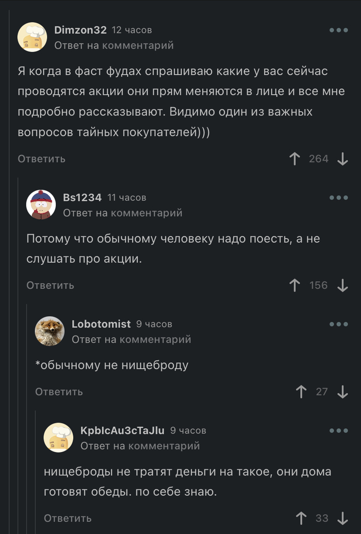Click Bs1234's South Park avatar
Viewport: 361px width, 534px height.
41,204
